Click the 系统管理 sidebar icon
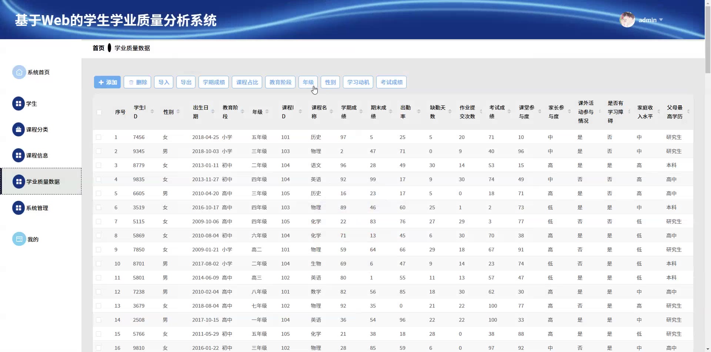The height and width of the screenshot is (352, 711). point(18,208)
